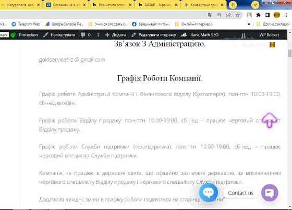Open the tab search dropdown arrow

coord(255,5)
